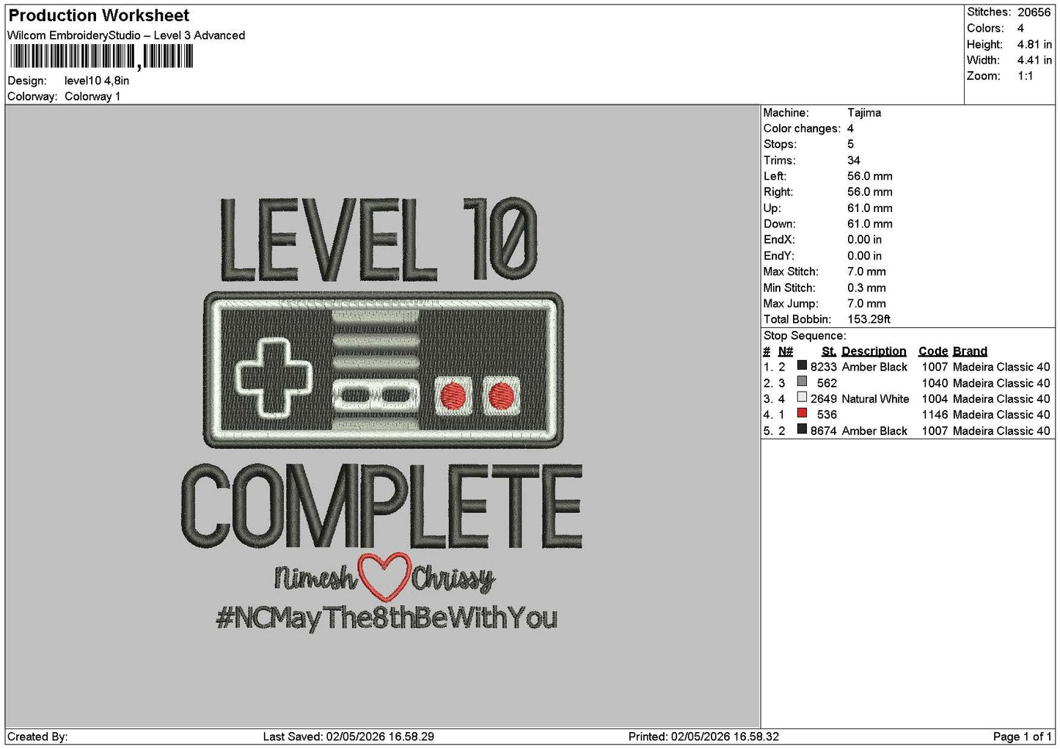Click code '1004' next to Natural White
Screen dimensions: 1060x749
pos(935,399)
